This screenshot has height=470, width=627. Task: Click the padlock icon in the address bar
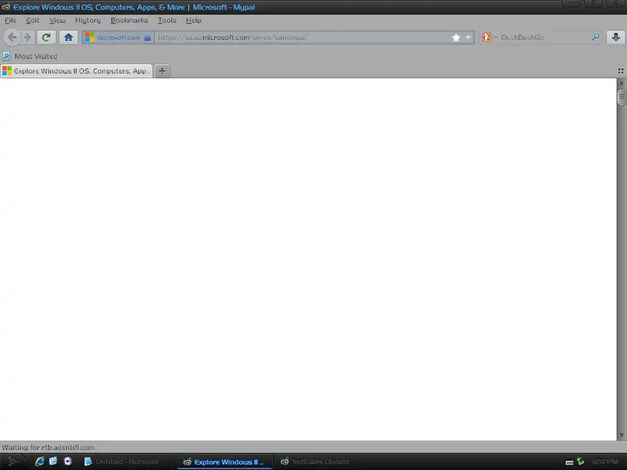(148, 37)
